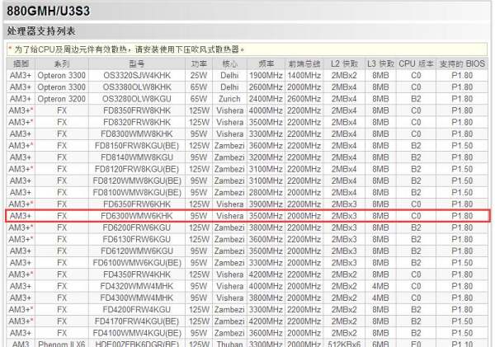Image resolution: width=495 pixels, height=347 pixels.
Task: Click the 功率 column header
Action: point(199,63)
